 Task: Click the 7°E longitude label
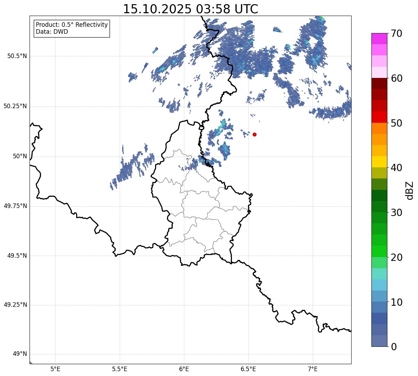pos(313,369)
